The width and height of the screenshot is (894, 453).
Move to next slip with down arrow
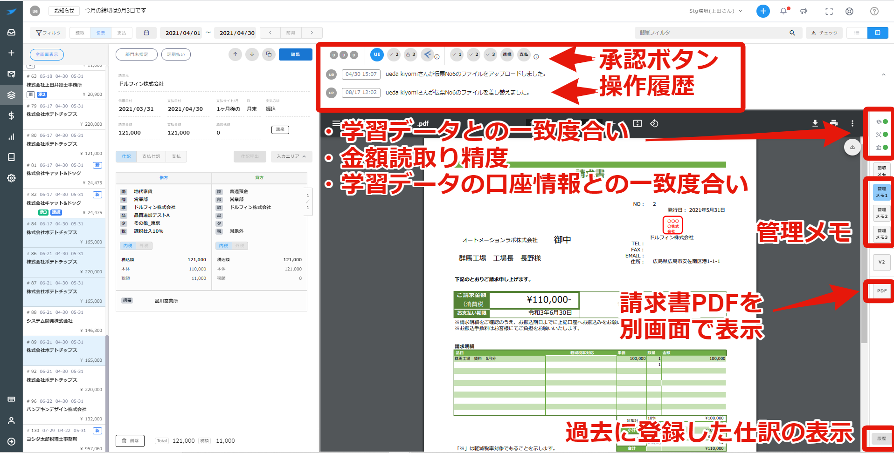(252, 54)
